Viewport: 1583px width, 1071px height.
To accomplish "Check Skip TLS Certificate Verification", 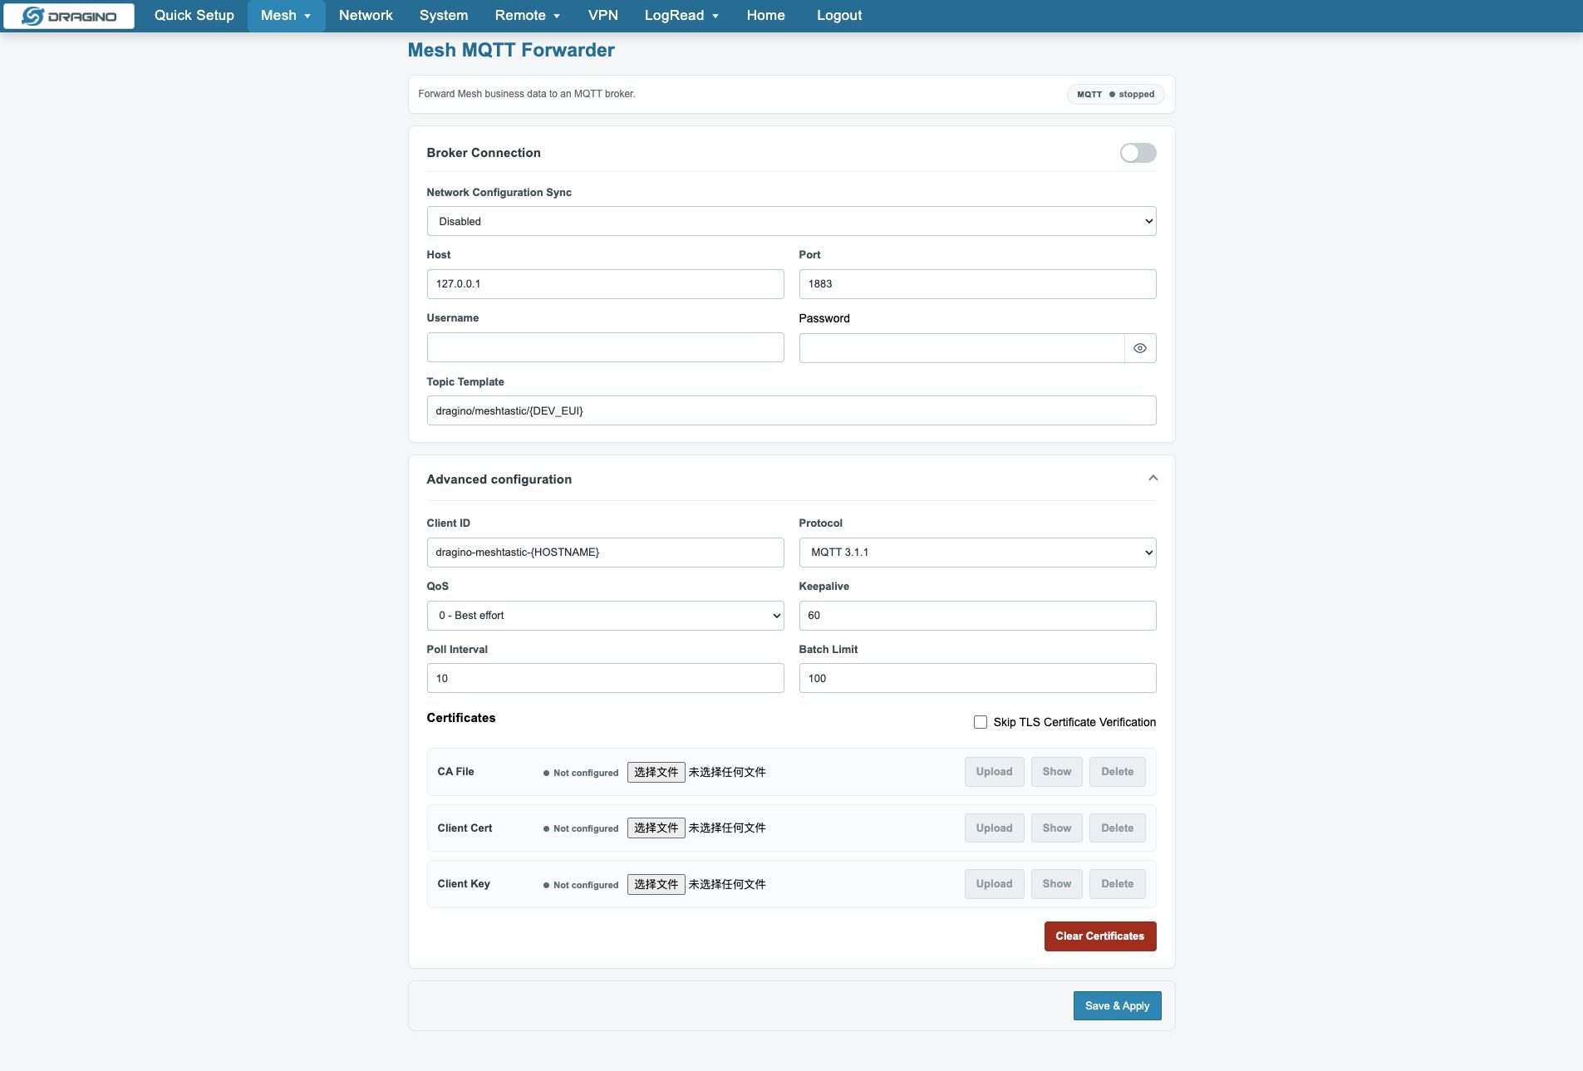I will pos(981,722).
